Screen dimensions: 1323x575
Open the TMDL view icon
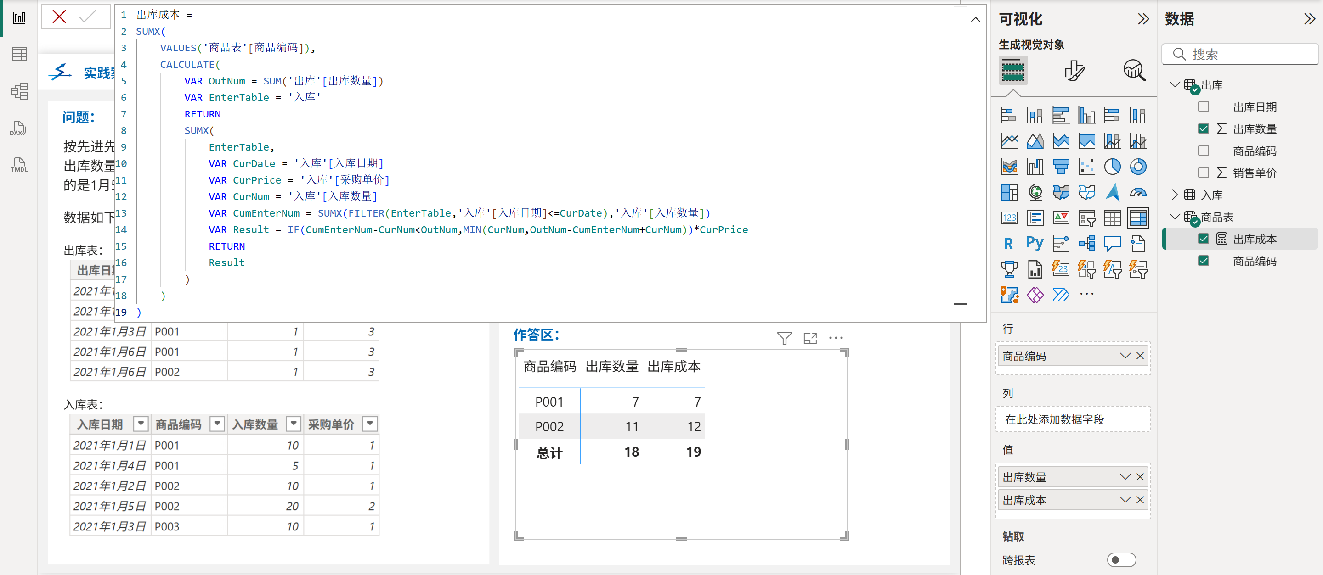(x=19, y=165)
